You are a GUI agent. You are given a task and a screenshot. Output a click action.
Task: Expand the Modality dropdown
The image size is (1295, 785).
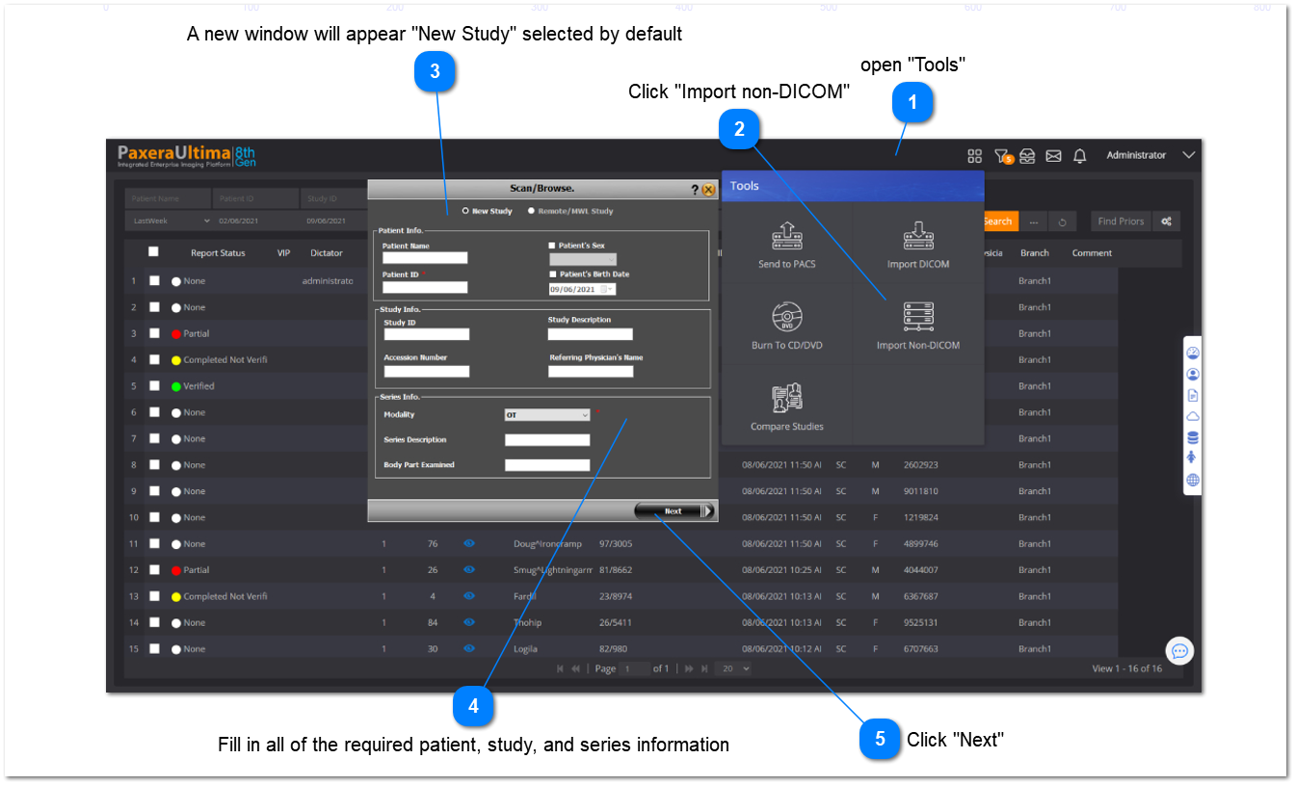click(x=546, y=415)
